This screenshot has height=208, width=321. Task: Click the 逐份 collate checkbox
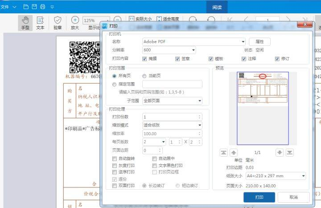[x=115, y=179]
